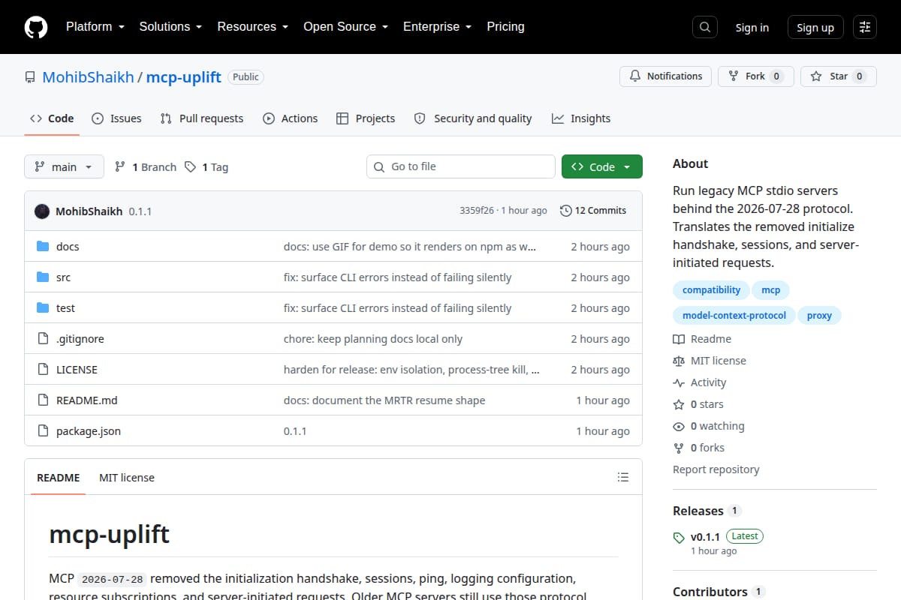
Task: Open commit hash 3359f26
Action: tap(477, 211)
